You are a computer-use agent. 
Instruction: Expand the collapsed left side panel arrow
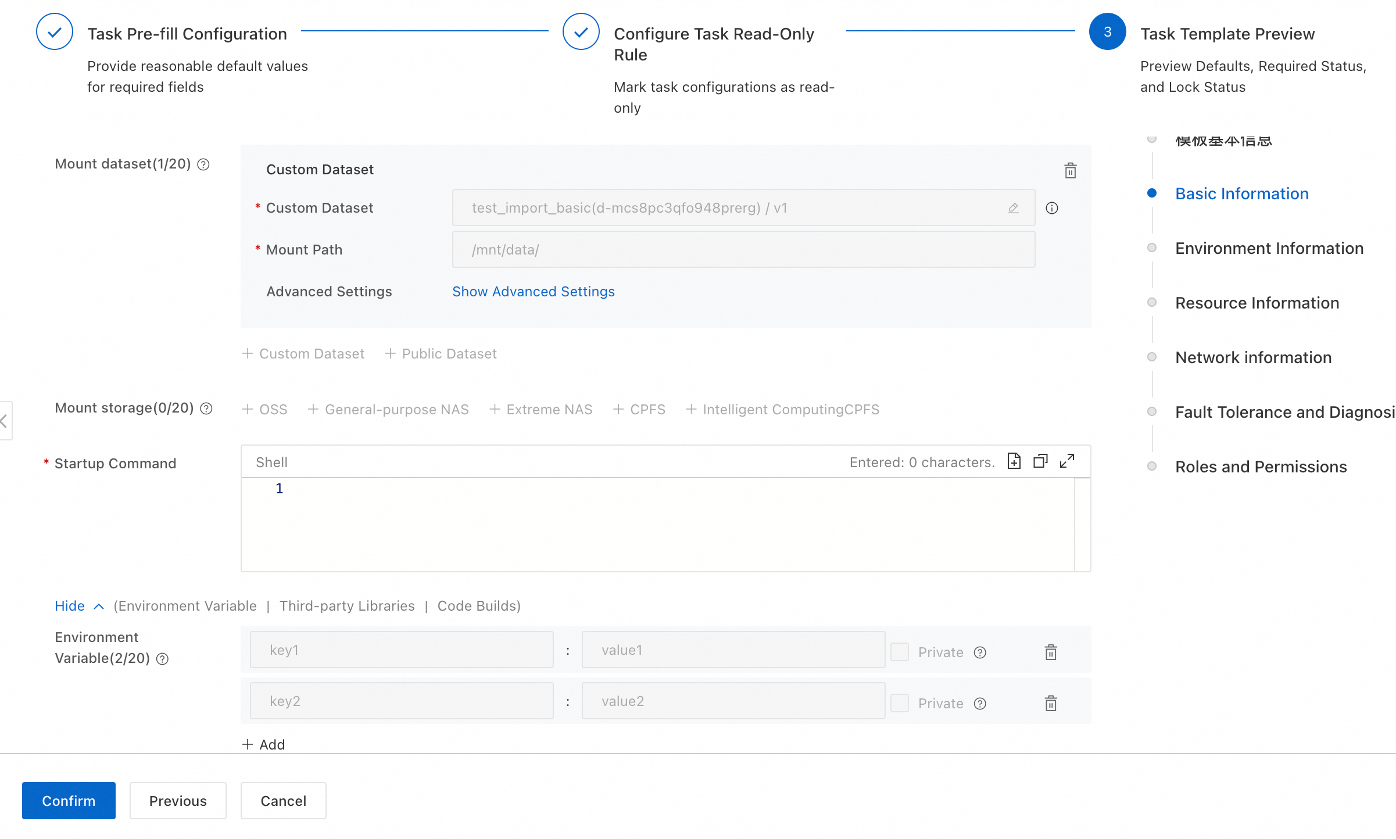tap(5, 421)
